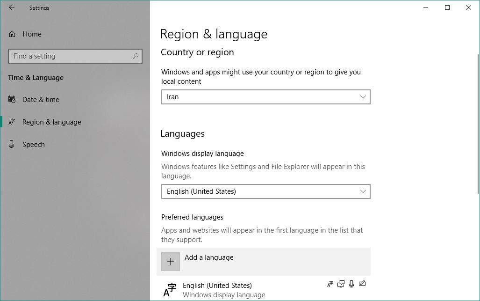The height and width of the screenshot is (301, 480).
Task: Click the Windows display language label
Action: point(202,153)
